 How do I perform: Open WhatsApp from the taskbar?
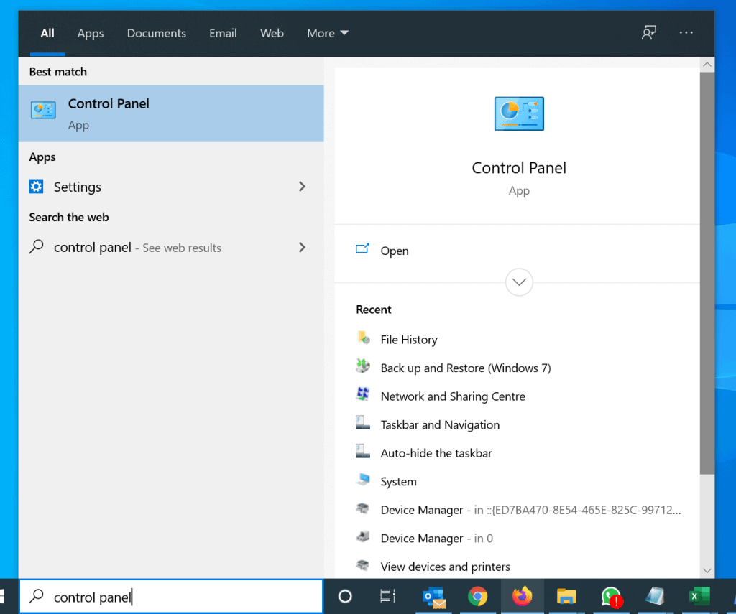[611, 597]
